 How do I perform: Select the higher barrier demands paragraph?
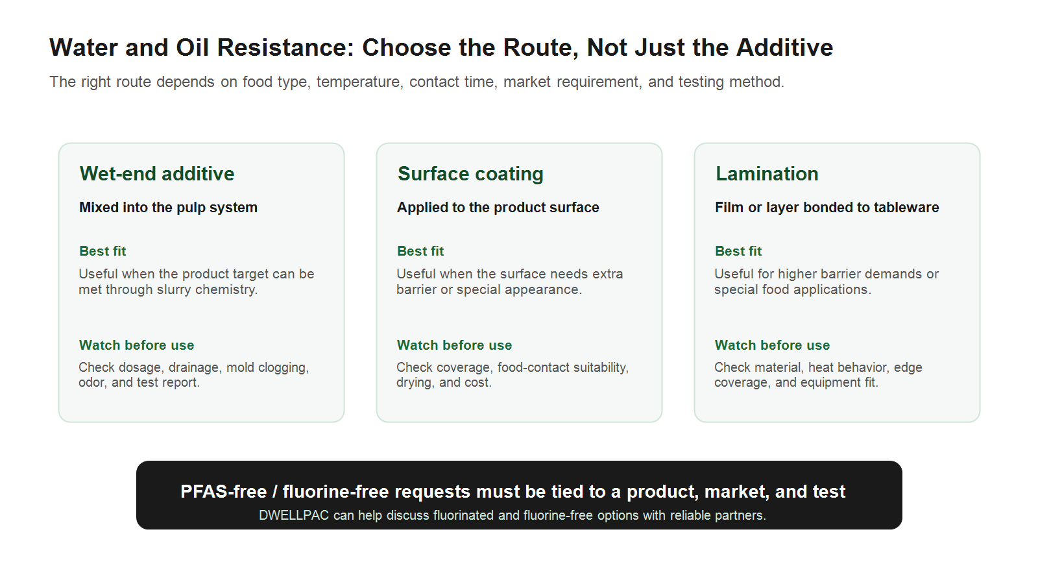point(826,282)
